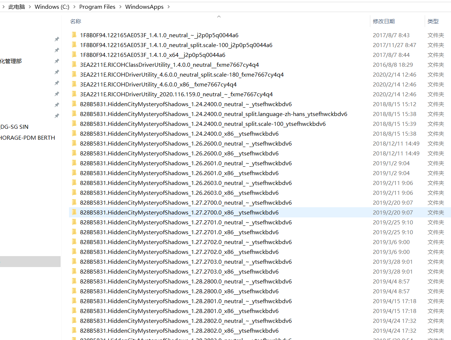Image resolution: width=451 pixels, height=340 pixels.
Task: Click folder icon of HiddenCity 1.26.2601.0_x86 row
Action: tap(74, 173)
